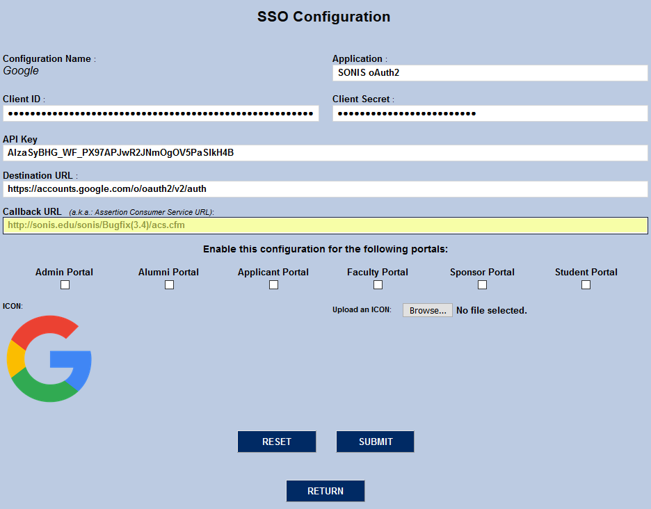Click the highlighted Callback URL field

click(325, 225)
